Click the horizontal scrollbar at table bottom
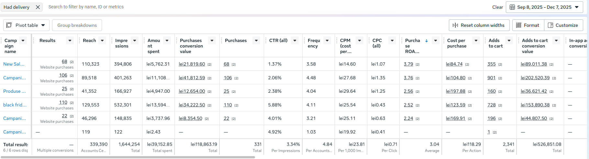Image resolution: width=589 pixels, height=159 pixels. click(x=128, y=157)
